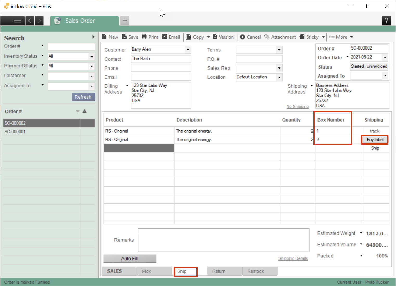Click the P.O. # input field
The image size is (396, 286).
tap(259, 59)
